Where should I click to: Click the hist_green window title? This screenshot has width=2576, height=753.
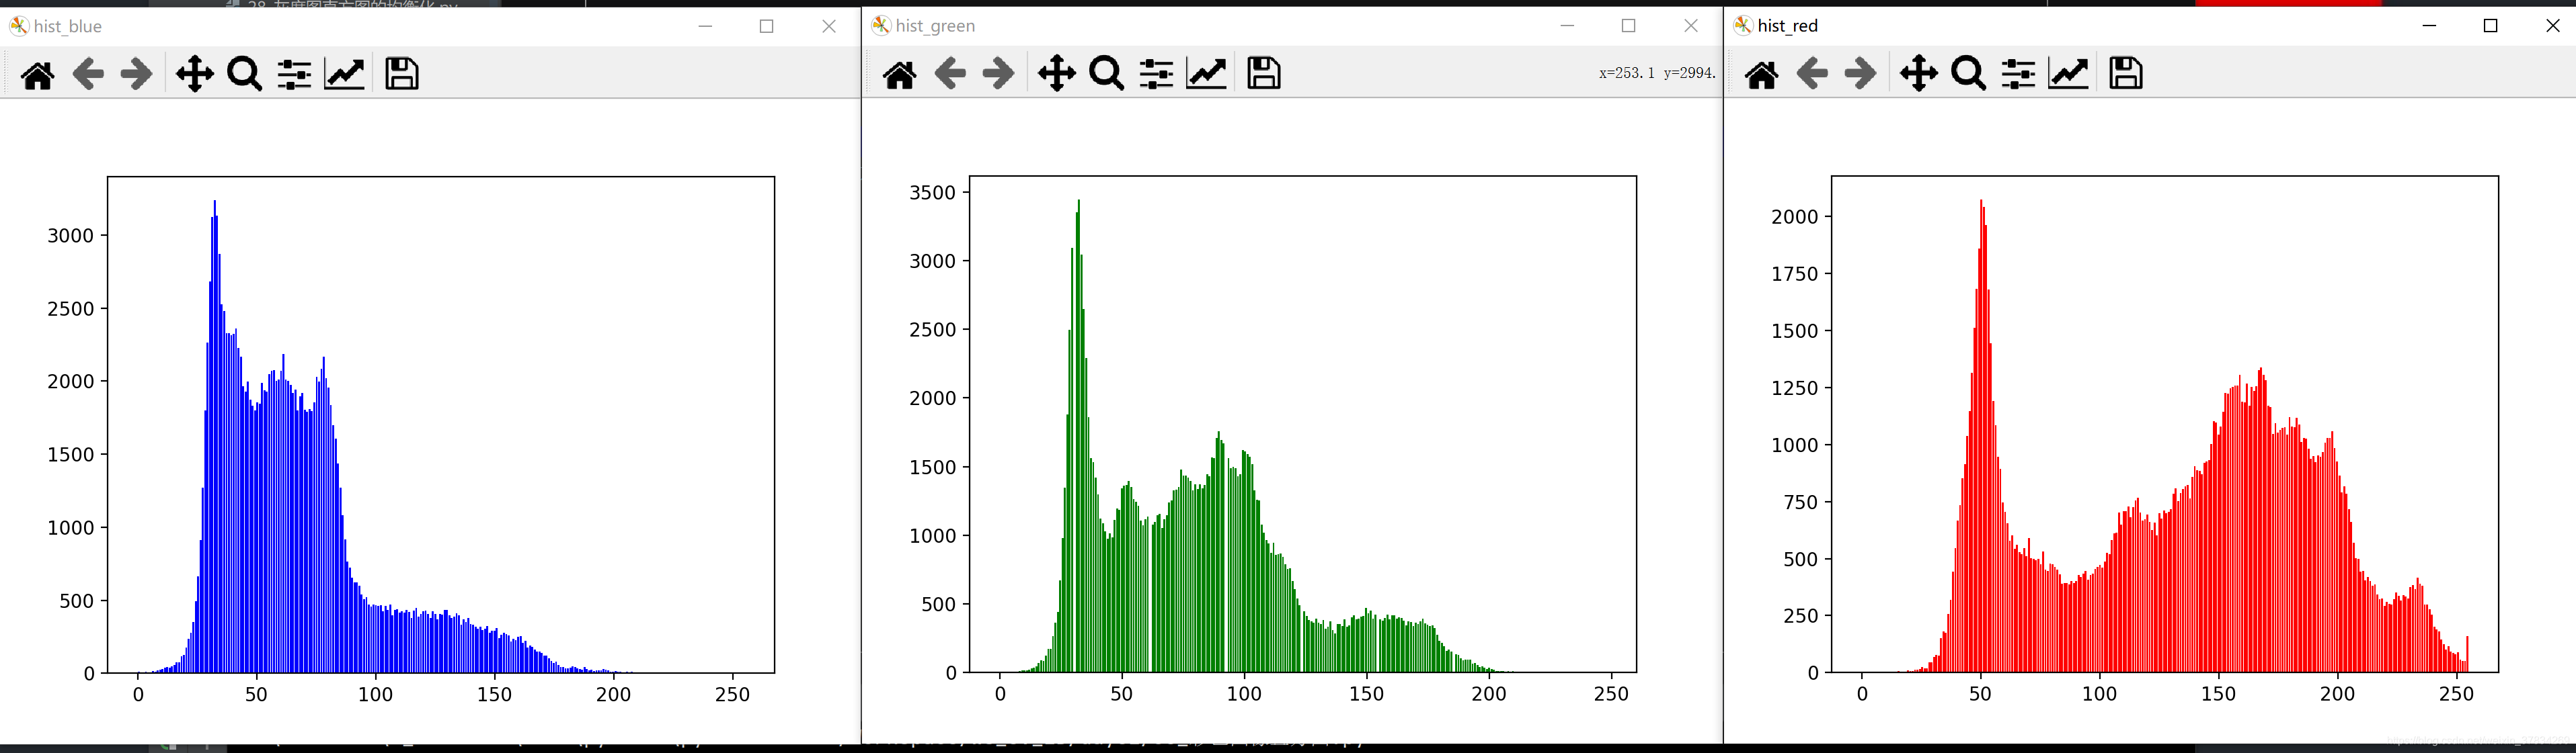(935, 26)
